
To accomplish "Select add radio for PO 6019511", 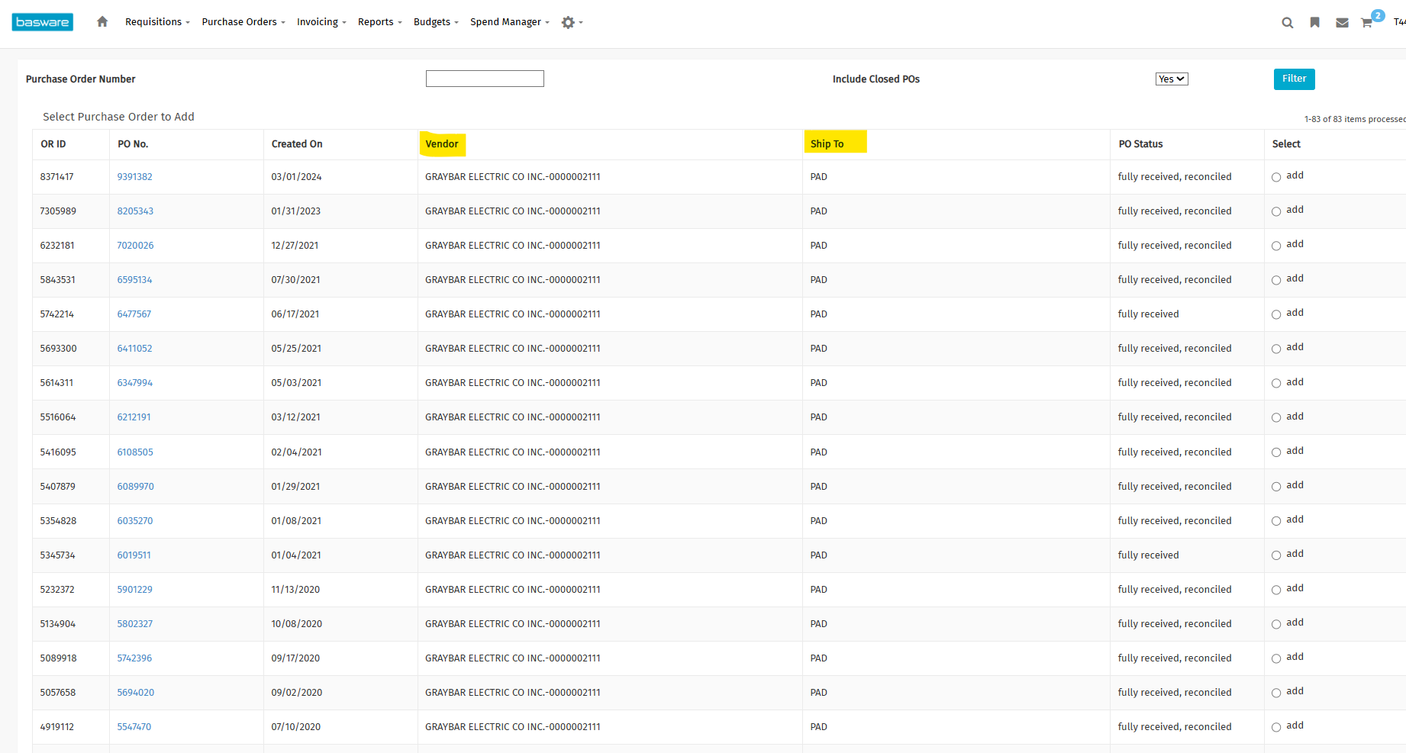I will [1276, 555].
